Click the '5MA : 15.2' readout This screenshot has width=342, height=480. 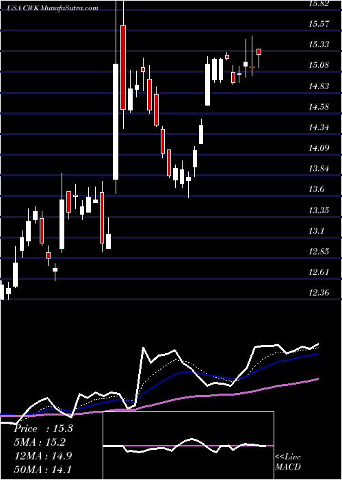tap(40, 442)
